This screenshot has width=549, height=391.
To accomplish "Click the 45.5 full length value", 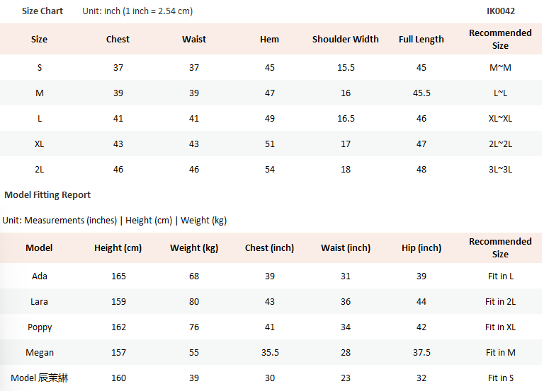I will click(421, 93).
